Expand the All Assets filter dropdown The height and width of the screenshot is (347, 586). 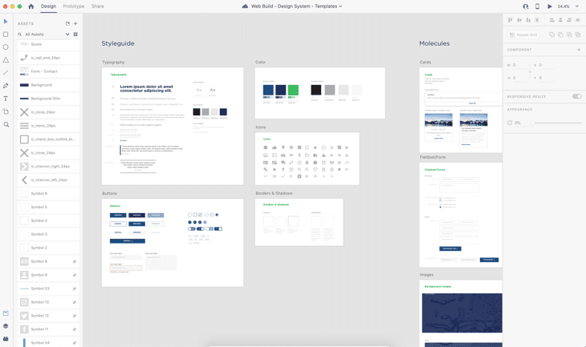67,34
